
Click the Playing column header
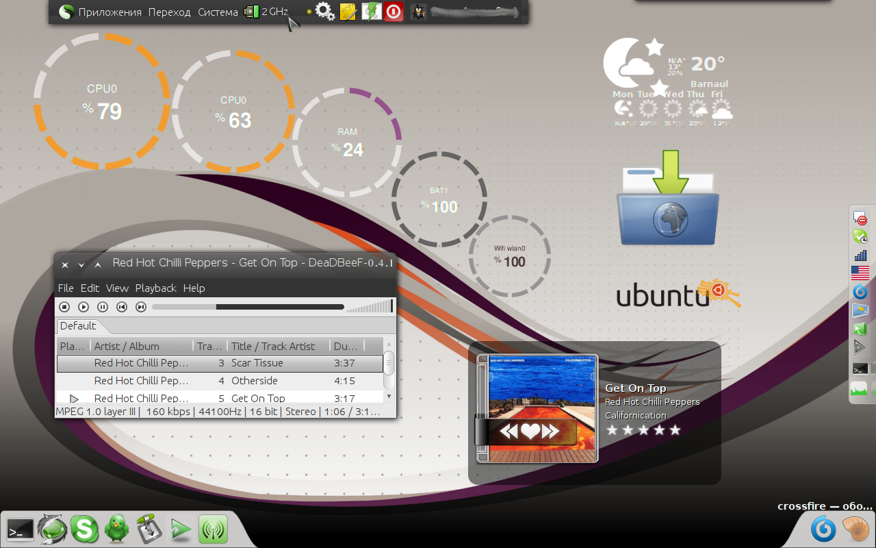coord(73,346)
